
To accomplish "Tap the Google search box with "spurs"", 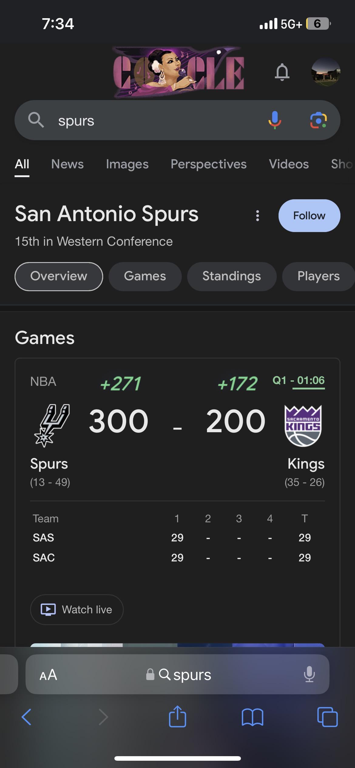I will [x=152, y=120].
